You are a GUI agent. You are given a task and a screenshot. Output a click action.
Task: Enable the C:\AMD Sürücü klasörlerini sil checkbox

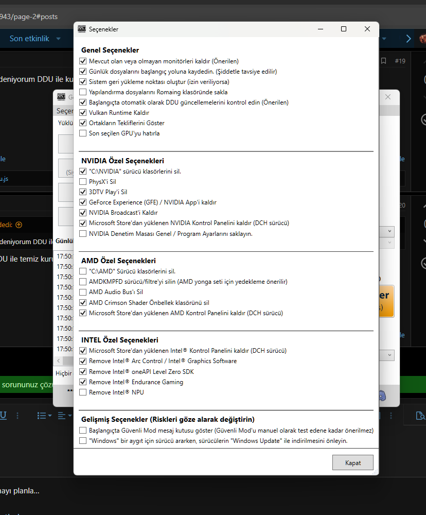(83, 271)
